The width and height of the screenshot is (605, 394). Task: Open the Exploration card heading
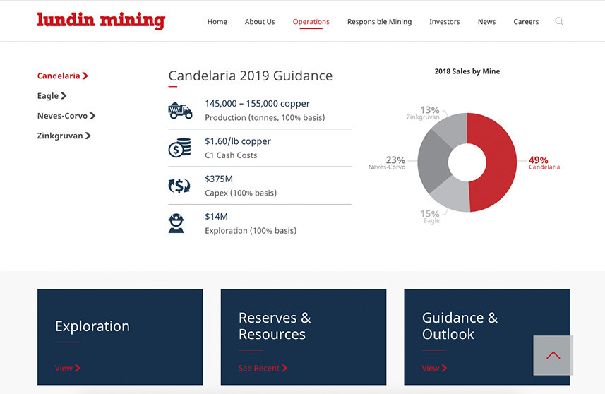[92, 326]
